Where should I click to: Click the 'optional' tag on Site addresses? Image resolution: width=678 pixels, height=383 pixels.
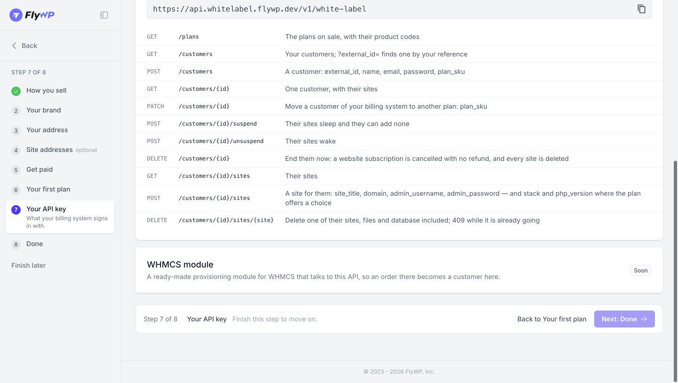tap(86, 150)
